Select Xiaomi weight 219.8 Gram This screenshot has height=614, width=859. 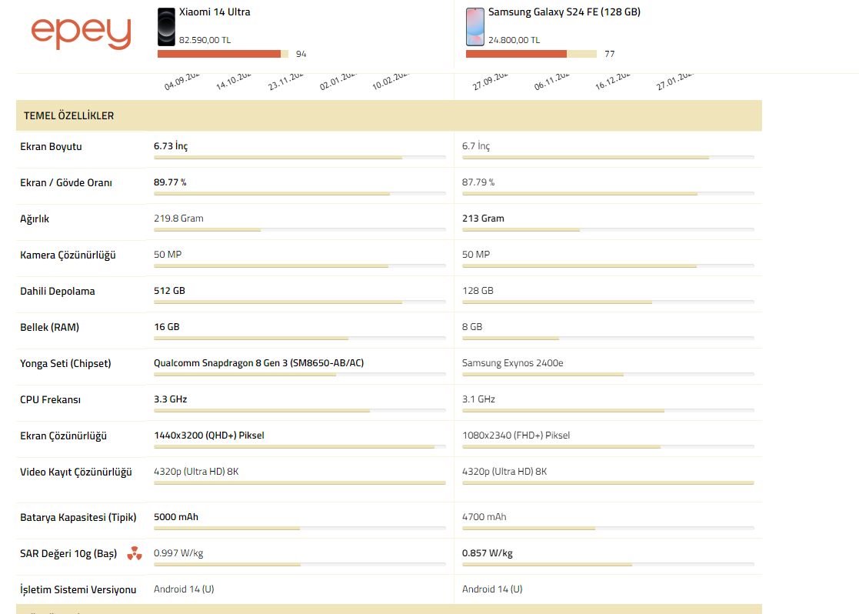pyautogui.click(x=178, y=219)
